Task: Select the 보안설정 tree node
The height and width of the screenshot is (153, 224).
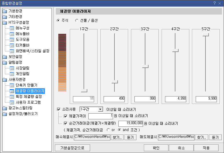Action: coord(15,57)
